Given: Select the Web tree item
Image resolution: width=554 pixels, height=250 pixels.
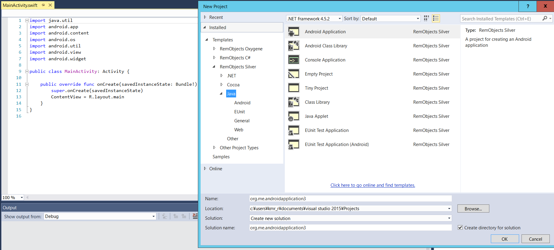Looking at the screenshot, I should [239, 129].
